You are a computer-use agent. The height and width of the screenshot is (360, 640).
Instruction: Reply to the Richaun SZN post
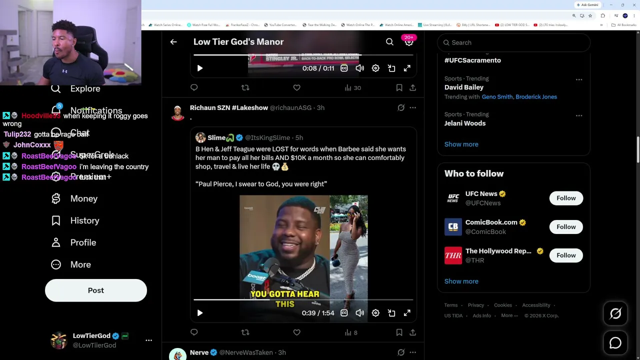194,332
